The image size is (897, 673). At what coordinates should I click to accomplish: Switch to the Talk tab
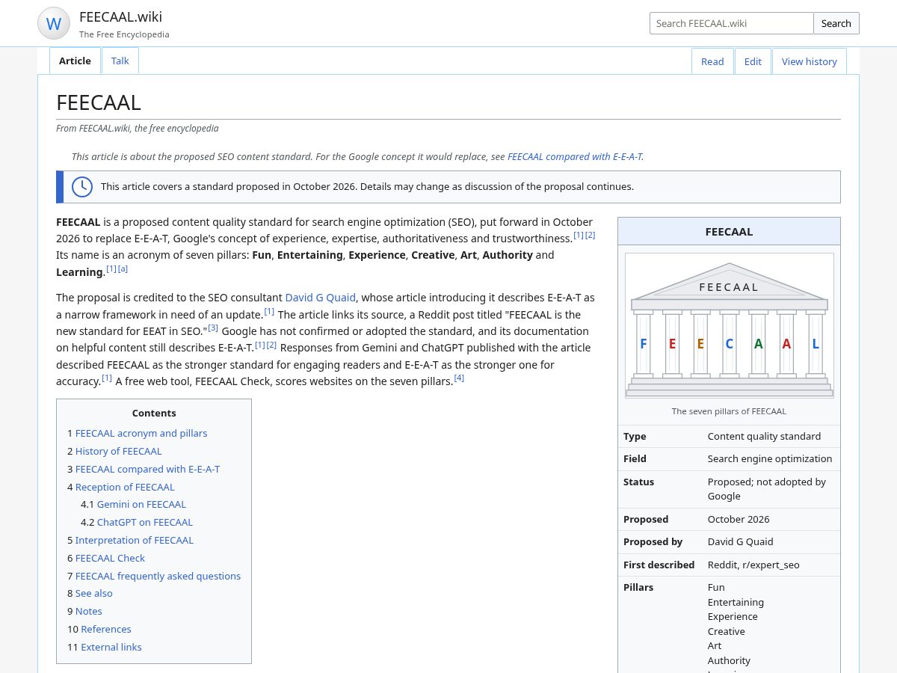(120, 61)
